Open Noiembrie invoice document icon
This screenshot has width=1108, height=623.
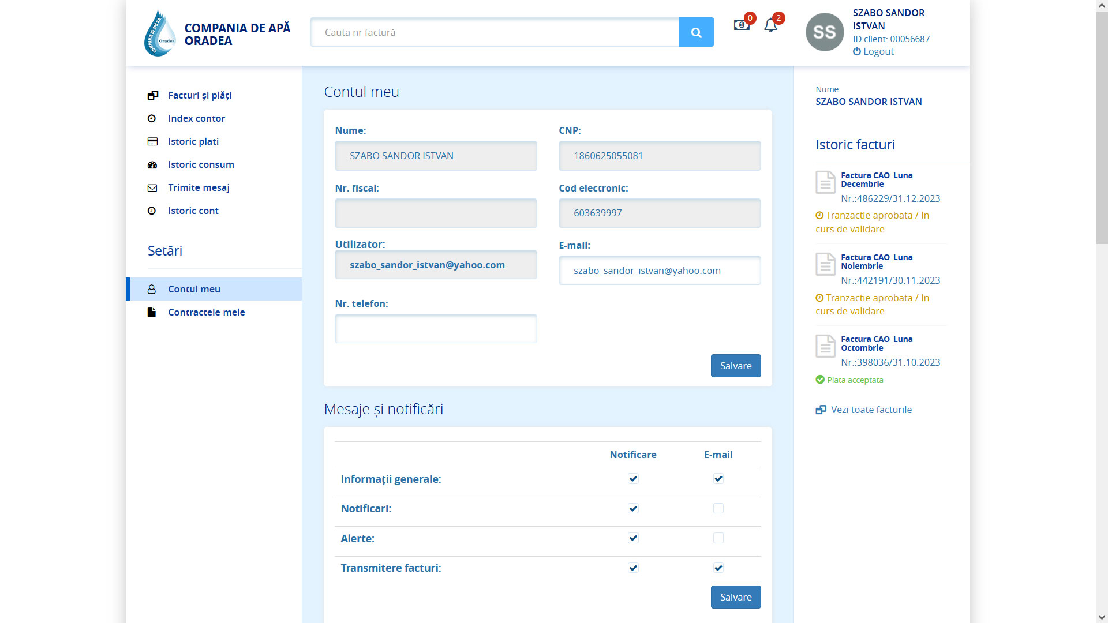pyautogui.click(x=825, y=264)
